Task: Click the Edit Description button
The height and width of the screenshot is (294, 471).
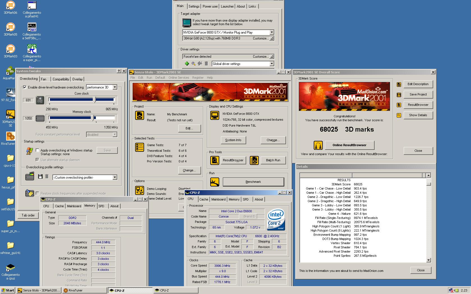Action: (x=418, y=84)
